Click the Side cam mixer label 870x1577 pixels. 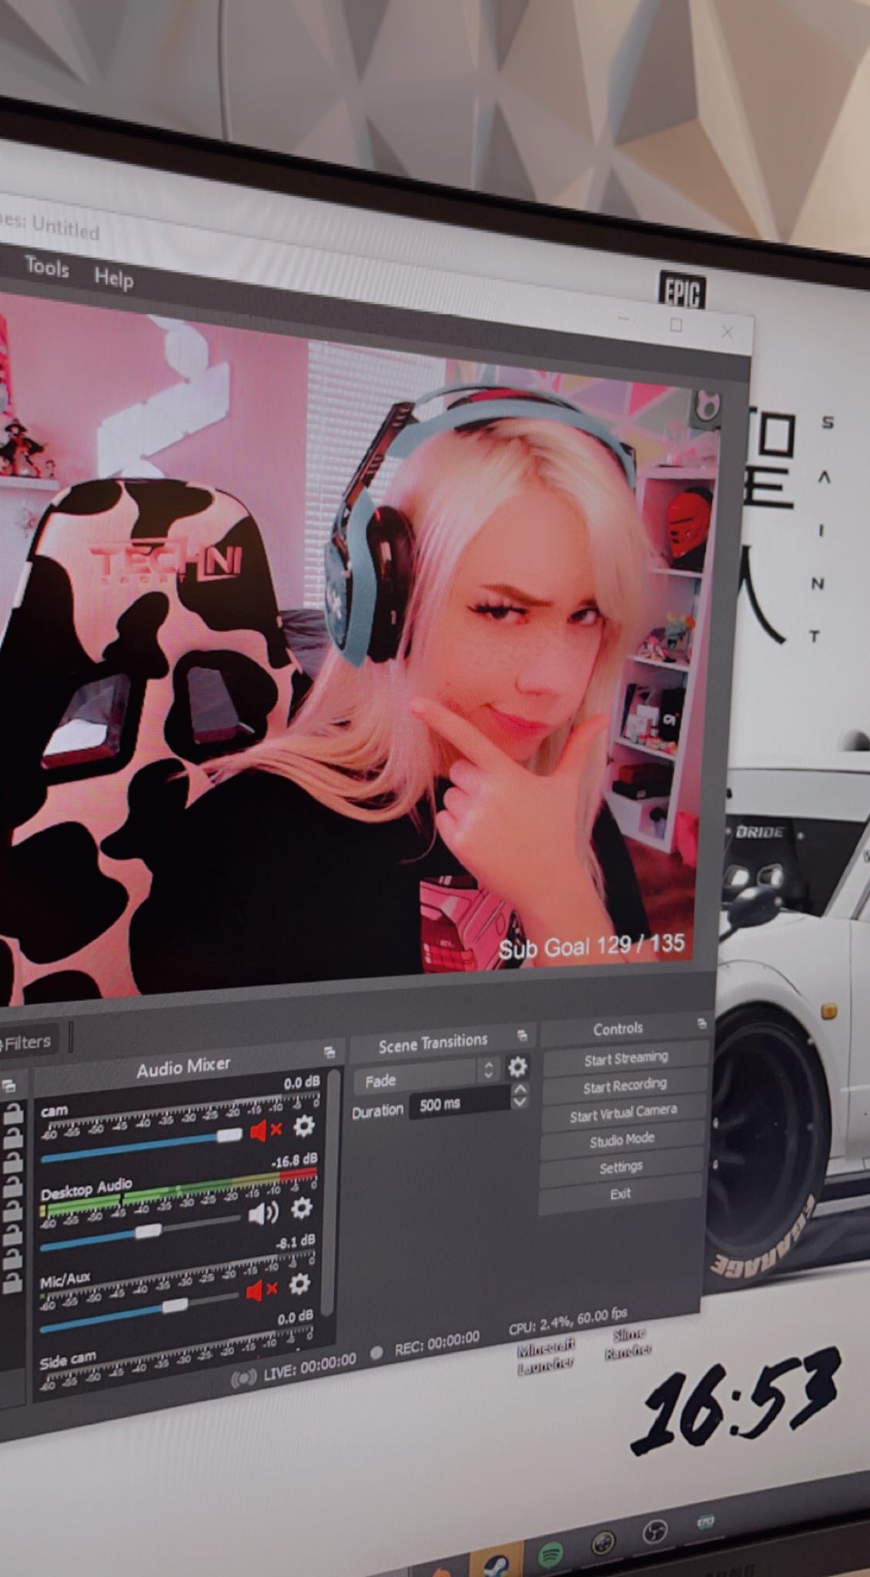(x=69, y=1359)
